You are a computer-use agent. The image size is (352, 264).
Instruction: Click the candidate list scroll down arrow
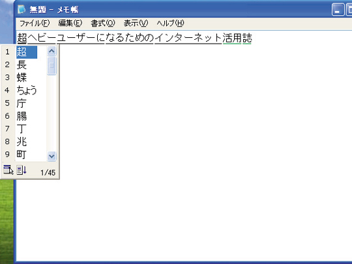point(51,156)
